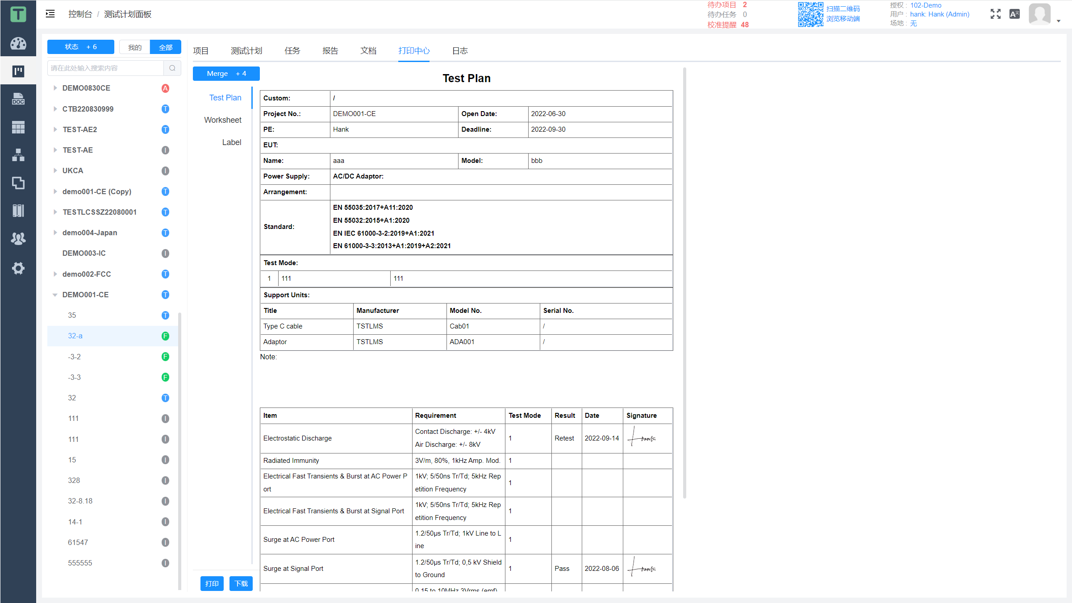Image resolution: width=1072 pixels, height=603 pixels.
Task: Click blue T badge for CTB220830999
Action: click(x=165, y=109)
